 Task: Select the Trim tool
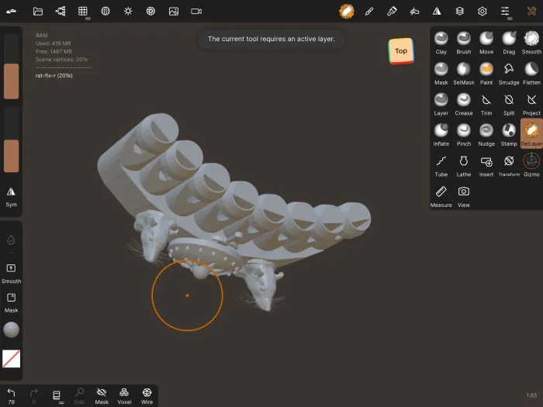click(486, 104)
